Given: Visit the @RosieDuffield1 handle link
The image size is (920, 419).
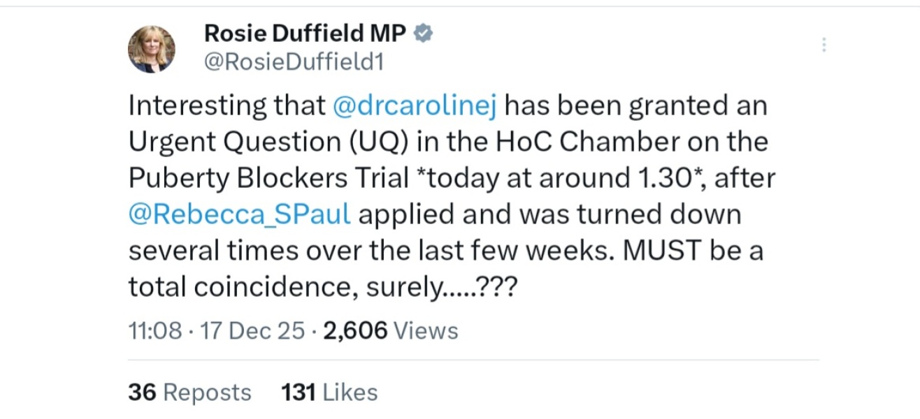Looking at the screenshot, I should 294,62.
